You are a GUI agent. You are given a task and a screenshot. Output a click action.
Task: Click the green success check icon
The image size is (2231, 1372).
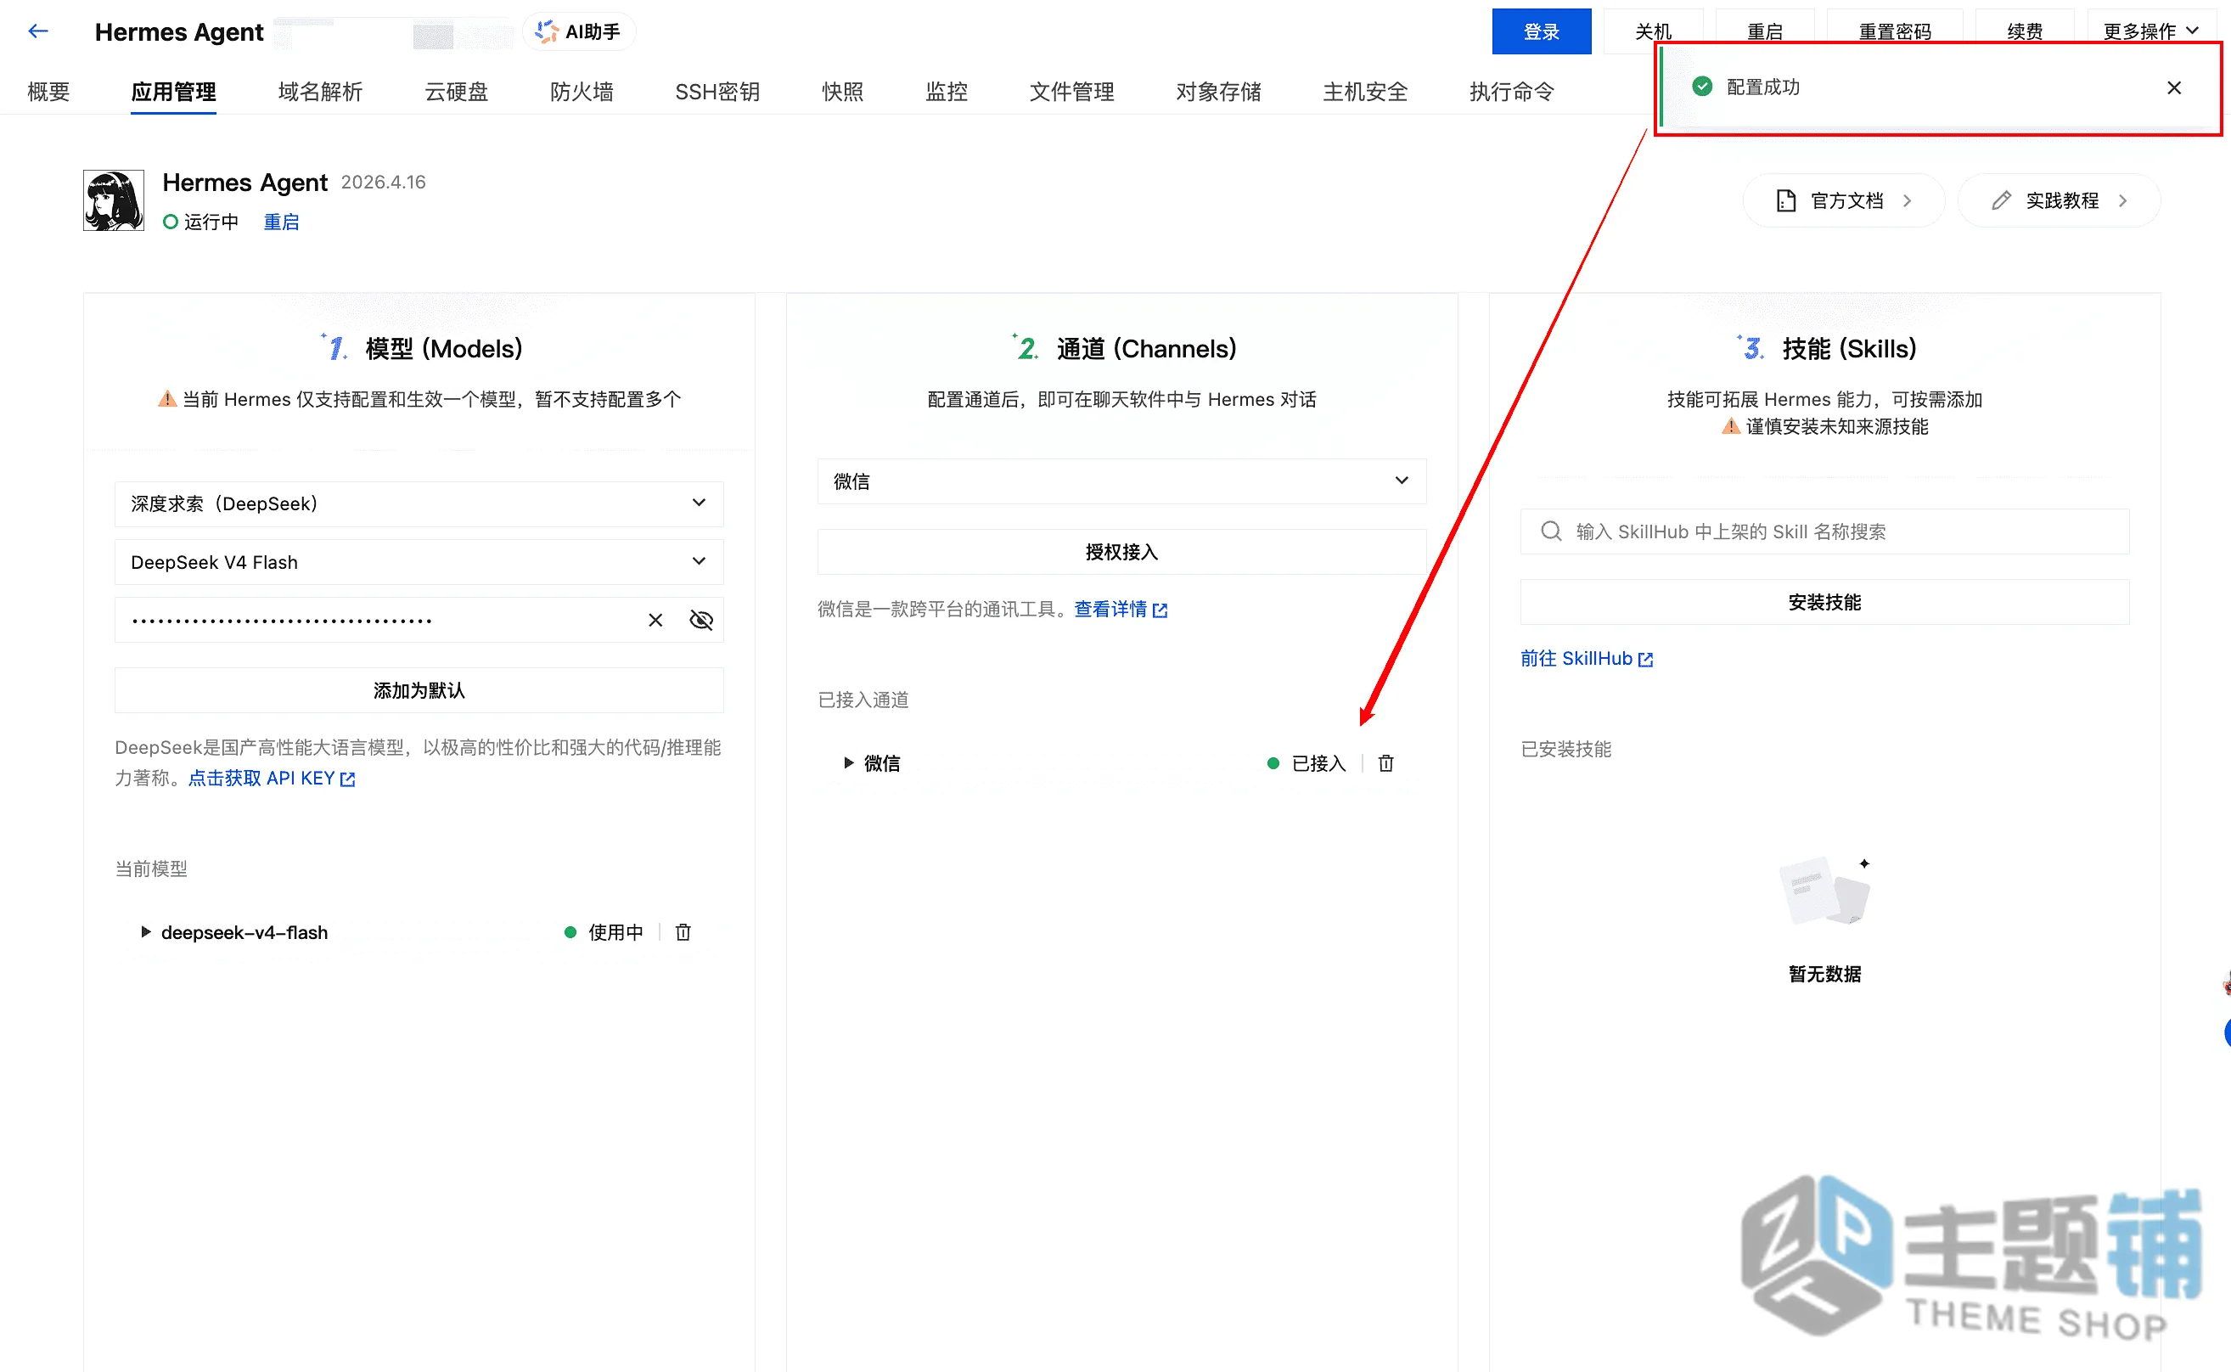click(1703, 87)
